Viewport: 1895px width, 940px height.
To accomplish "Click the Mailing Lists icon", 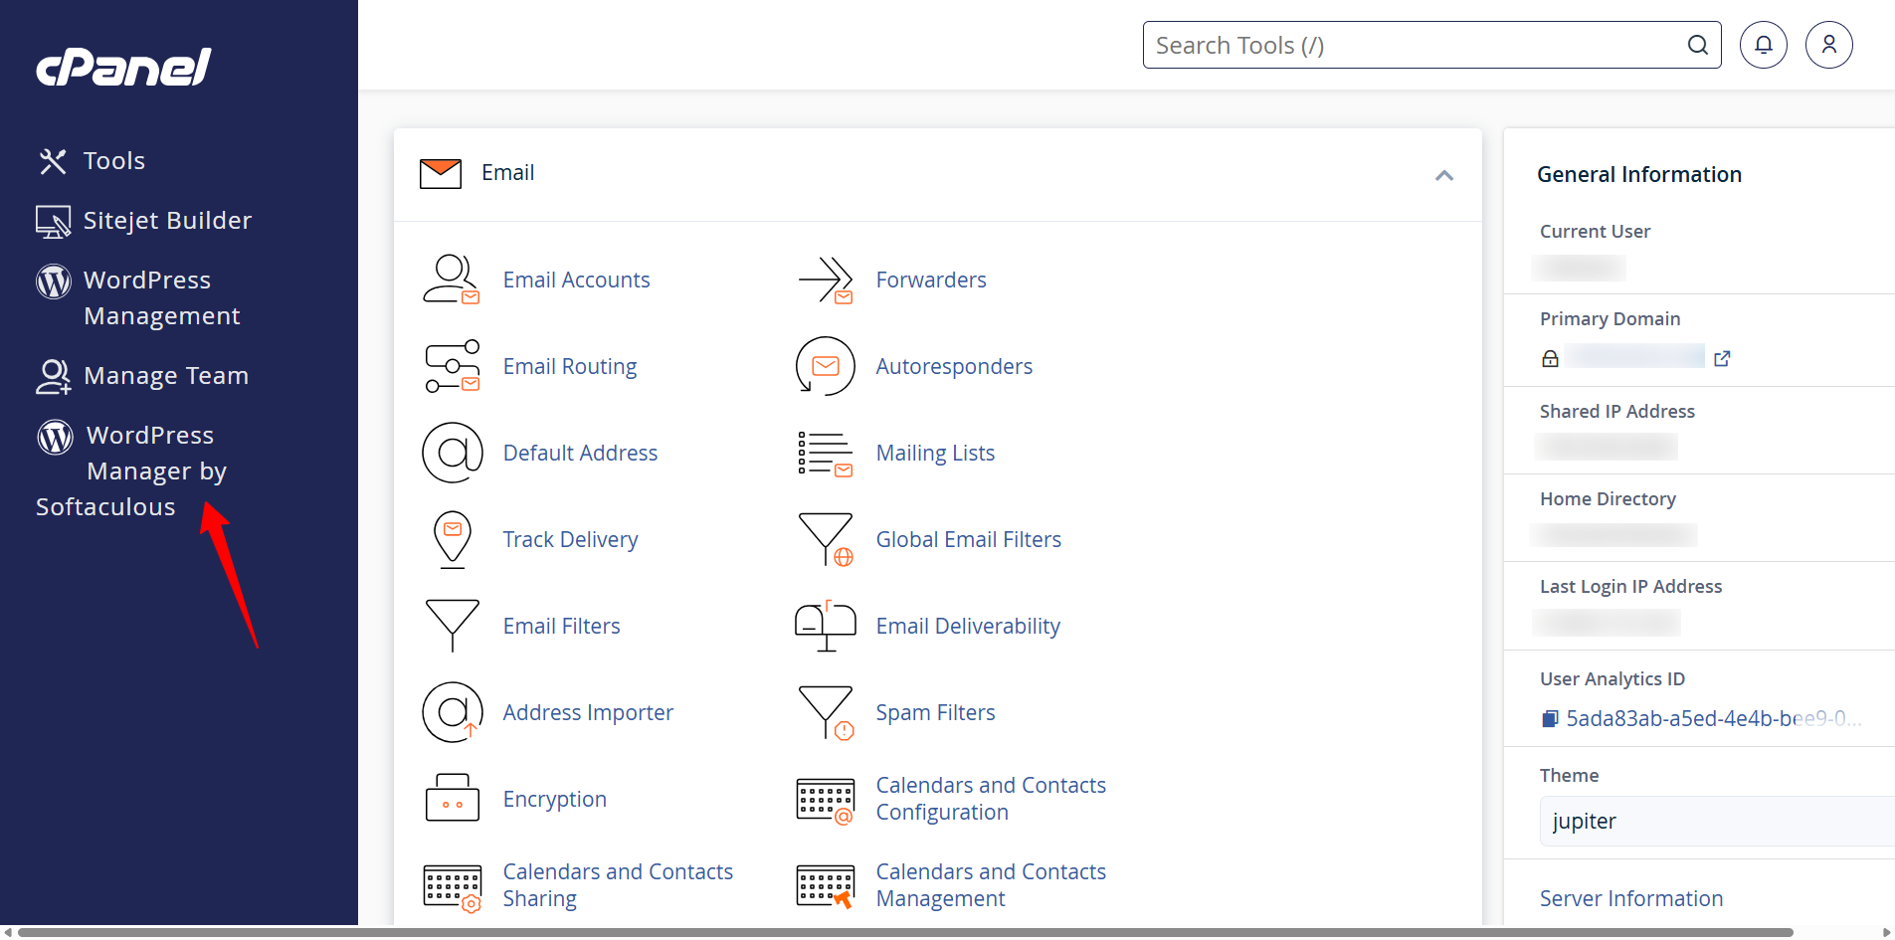I will coord(826,454).
